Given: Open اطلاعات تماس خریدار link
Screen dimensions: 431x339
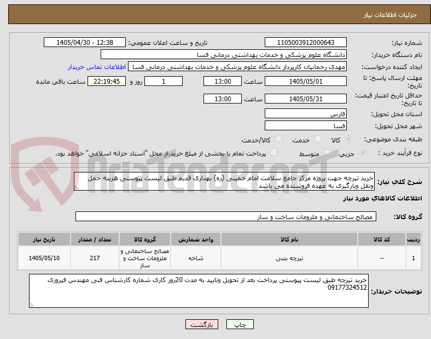Looking at the screenshot, I should (97, 67).
